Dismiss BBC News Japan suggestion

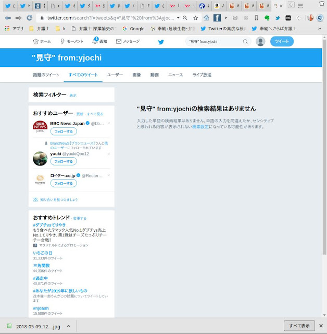(109, 123)
